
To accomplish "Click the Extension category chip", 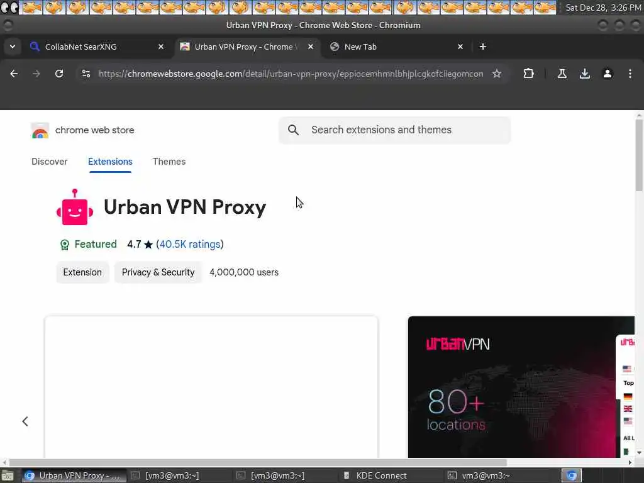I will [82, 272].
